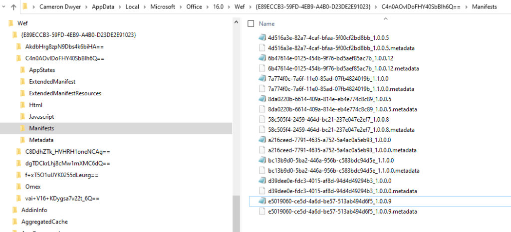Click the 58c505f4 1.0.0.8.metadata file icon
The image size is (511, 232).
(x=262, y=130)
